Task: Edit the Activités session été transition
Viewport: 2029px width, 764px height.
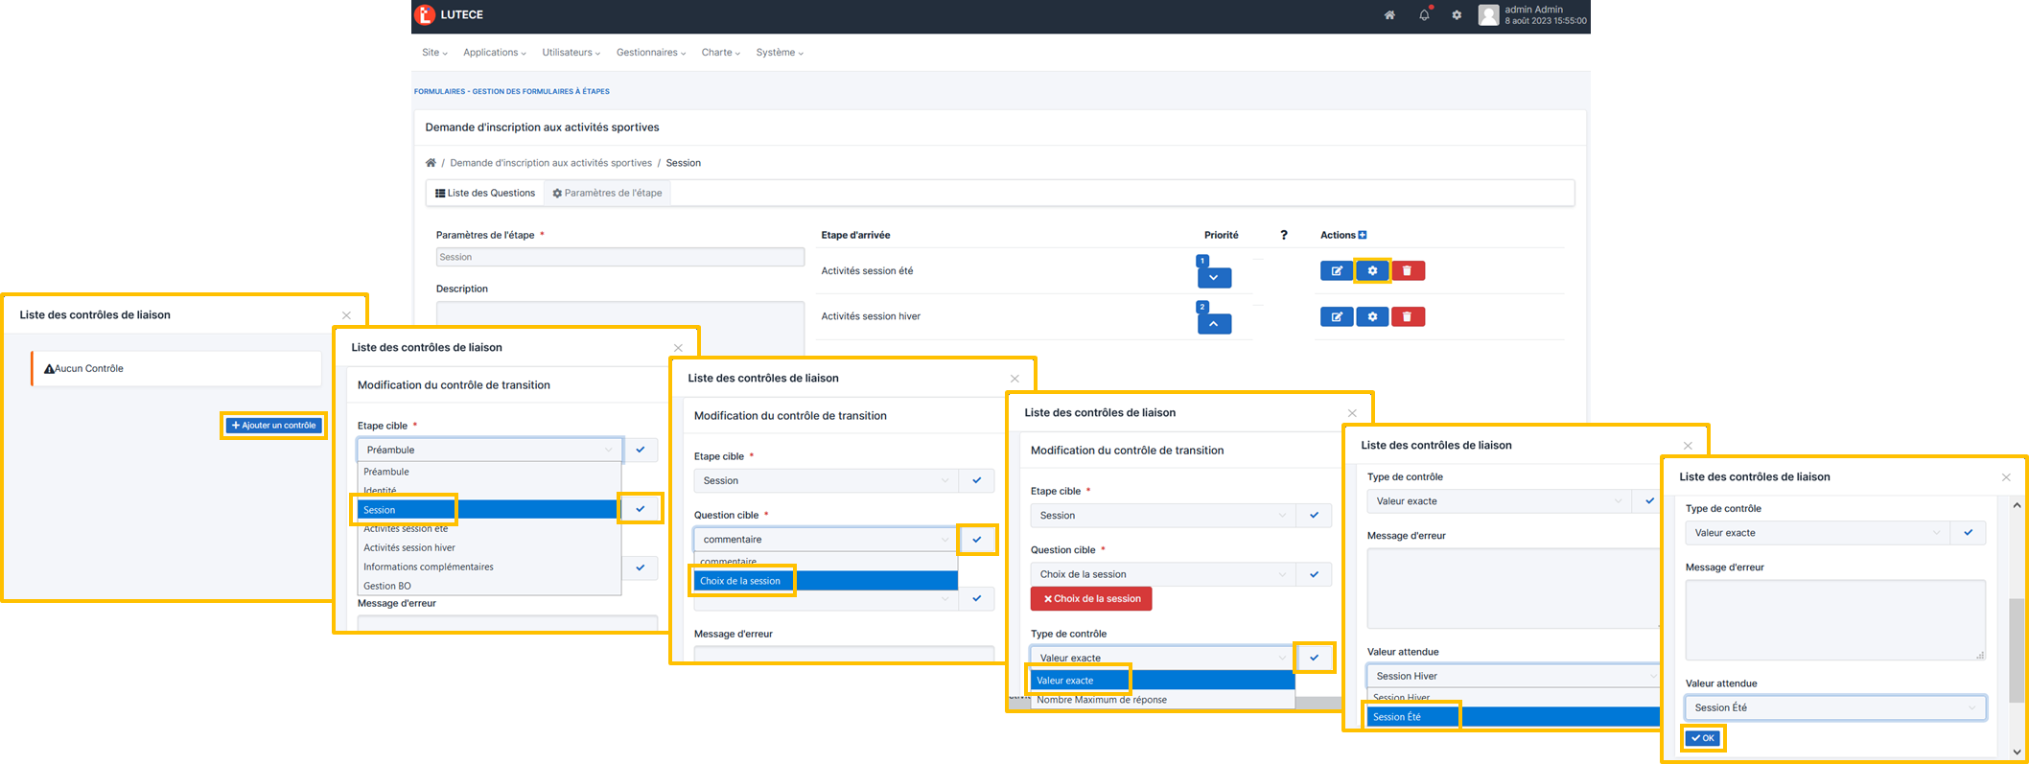Action: point(1336,271)
